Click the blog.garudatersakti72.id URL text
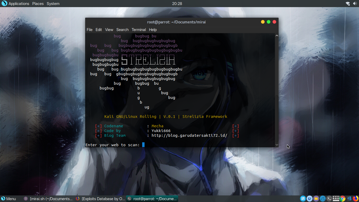This screenshot has height=202, width=359. pos(189,135)
